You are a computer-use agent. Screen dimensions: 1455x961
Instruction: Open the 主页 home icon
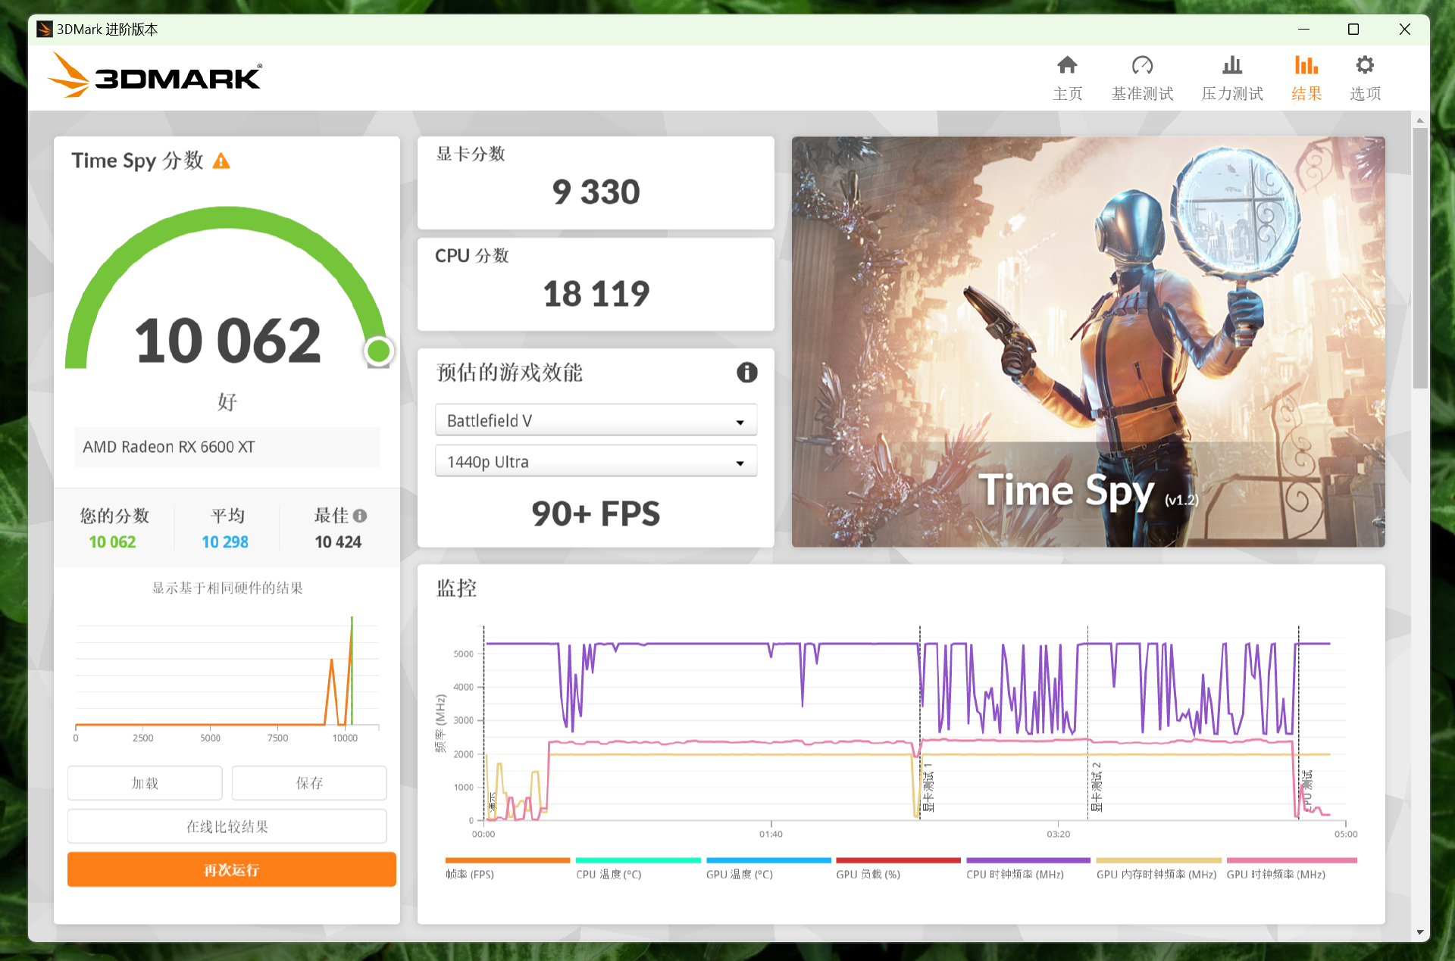click(x=1067, y=66)
